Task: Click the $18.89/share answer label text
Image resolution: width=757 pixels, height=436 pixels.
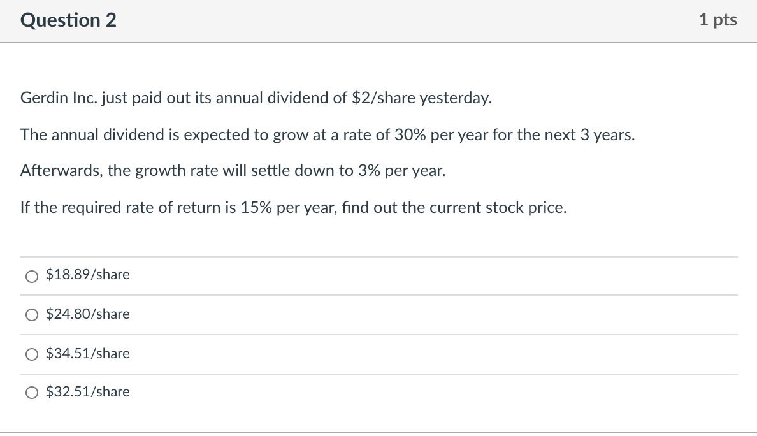Action: coord(87,275)
